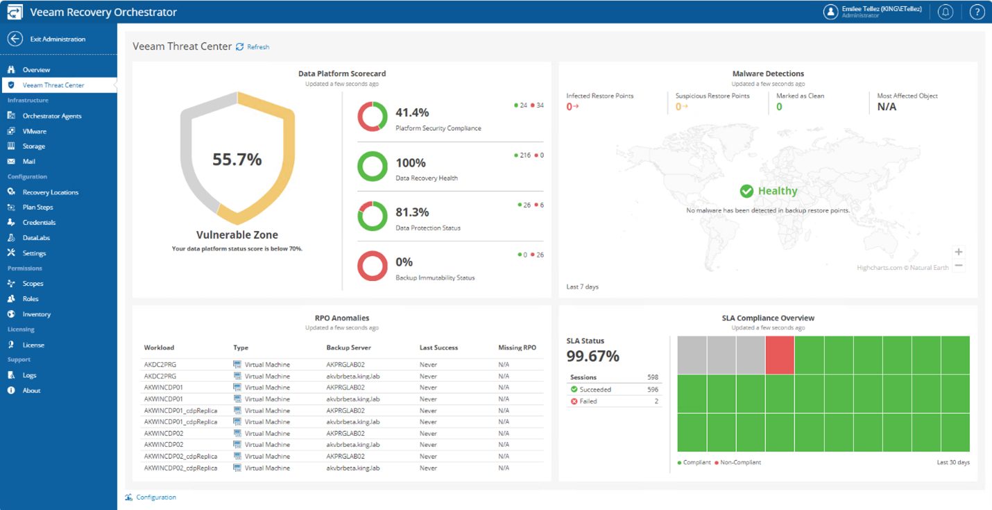Open the notifications bell icon
This screenshot has width=992, height=510.
(x=945, y=12)
